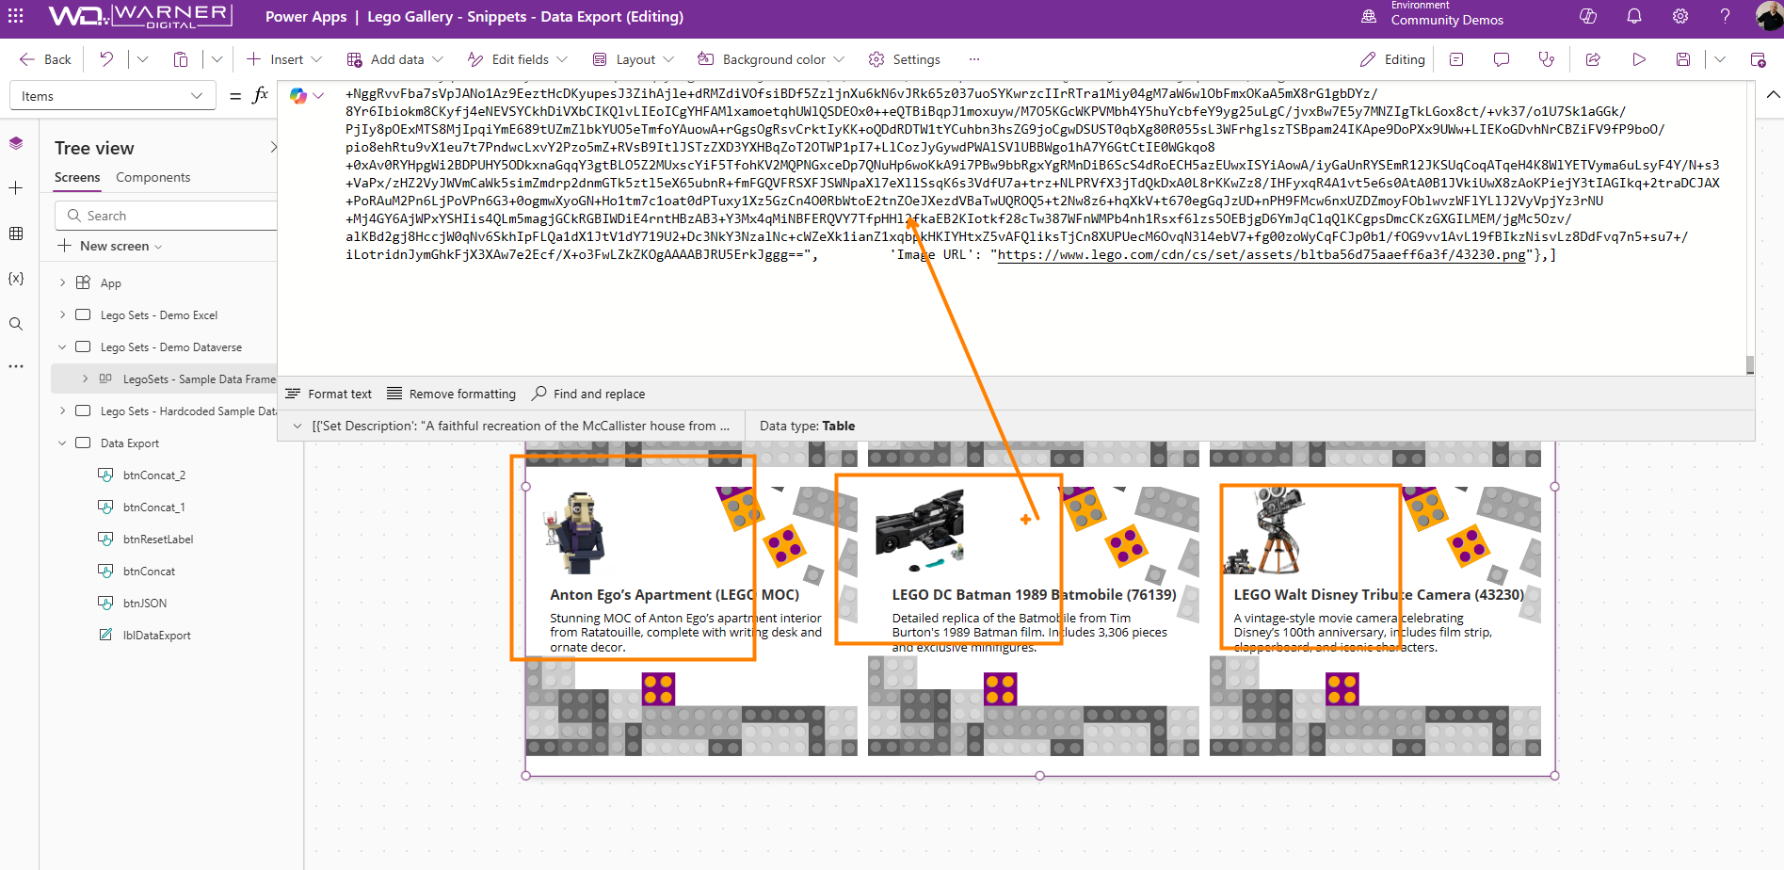Image resolution: width=1784 pixels, height=870 pixels.
Task: Click the Tree view Search field
Action: pos(166,216)
